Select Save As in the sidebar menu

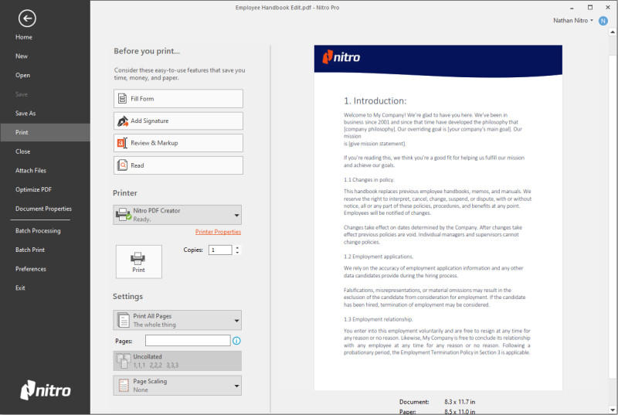click(25, 114)
